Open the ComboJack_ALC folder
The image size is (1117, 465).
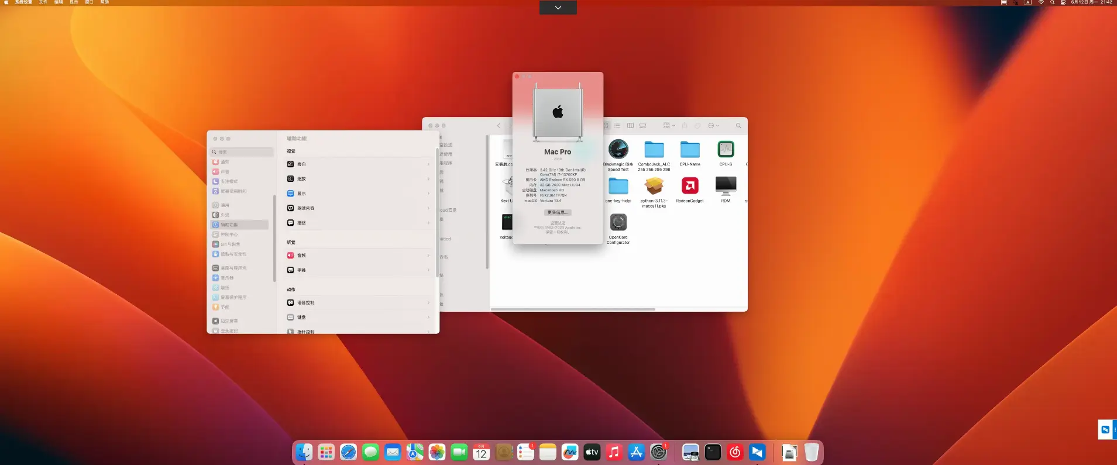tap(654, 150)
